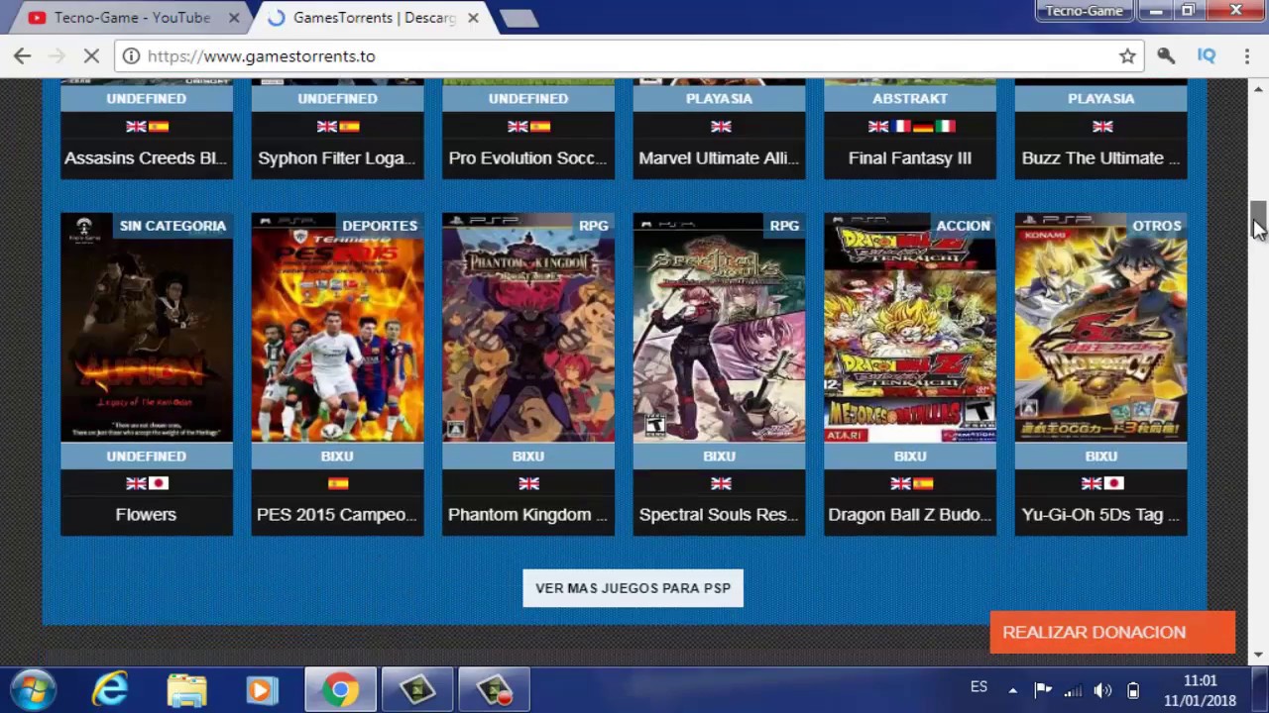This screenshot has width=1269, height=713.
Task: Click the browser back arrow
Action: (23, 56)
